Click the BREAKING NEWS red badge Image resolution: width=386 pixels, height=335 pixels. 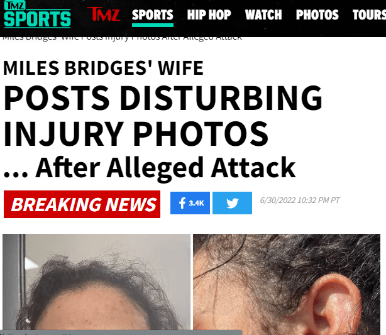82,204
